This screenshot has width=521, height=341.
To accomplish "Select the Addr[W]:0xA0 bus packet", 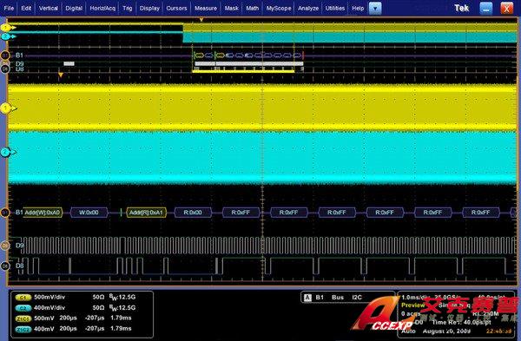I will tap(43, 213).
